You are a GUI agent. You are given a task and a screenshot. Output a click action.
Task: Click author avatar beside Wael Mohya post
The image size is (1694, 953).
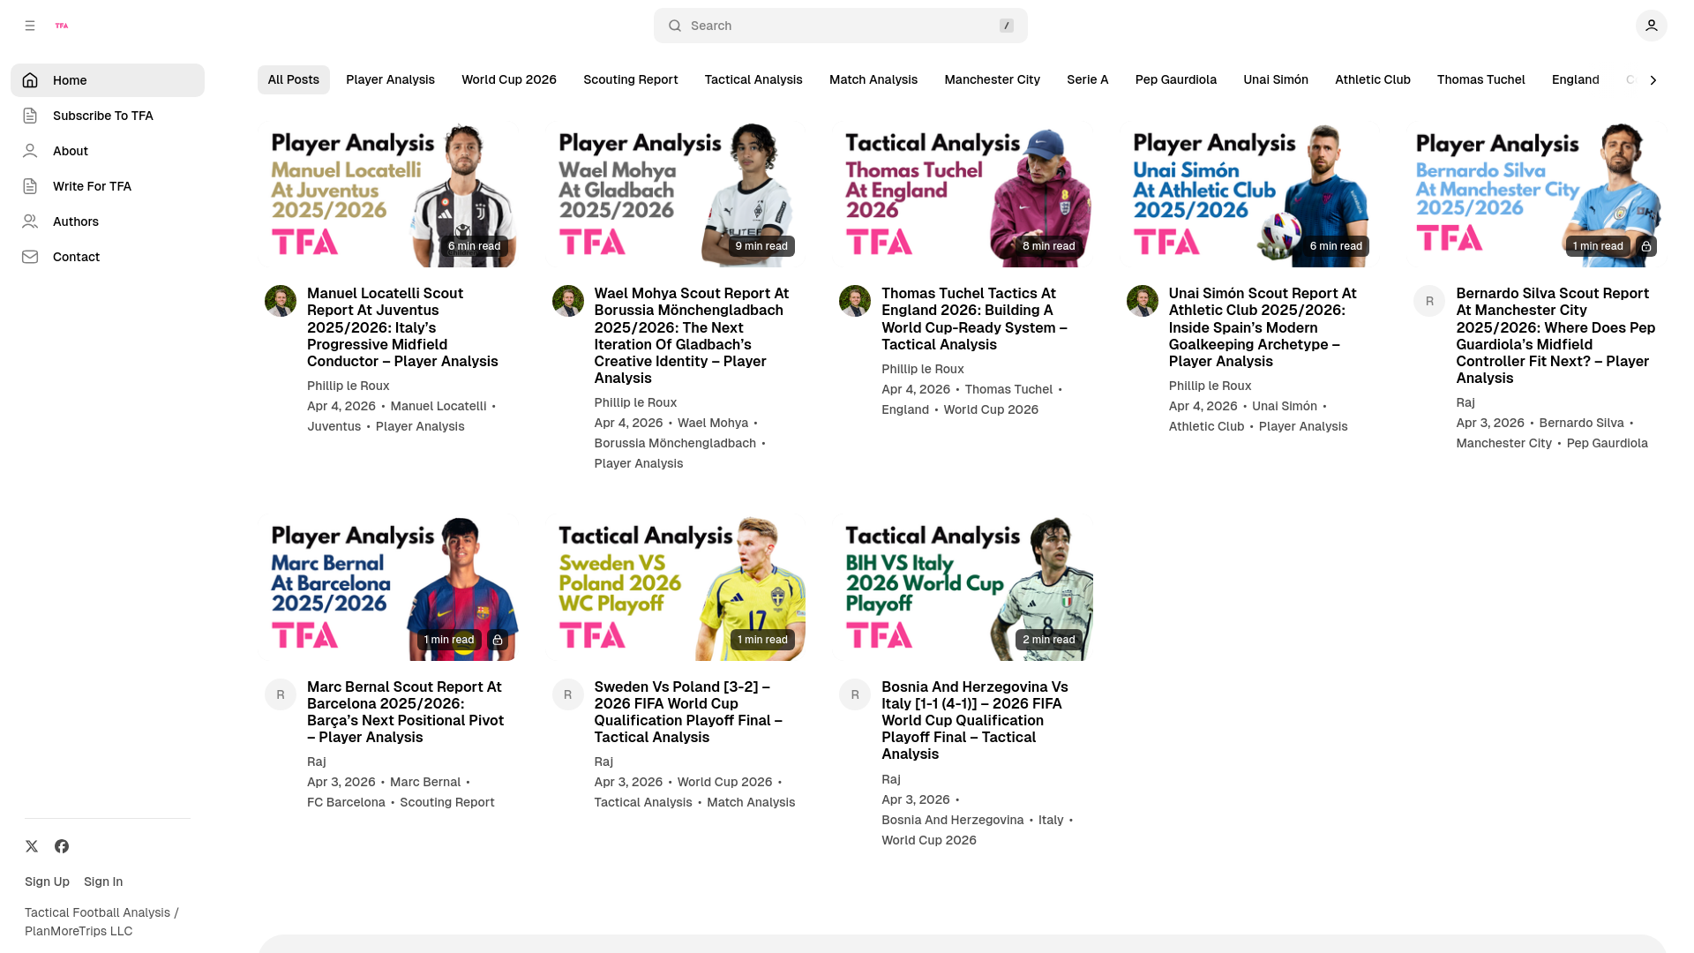568,301
